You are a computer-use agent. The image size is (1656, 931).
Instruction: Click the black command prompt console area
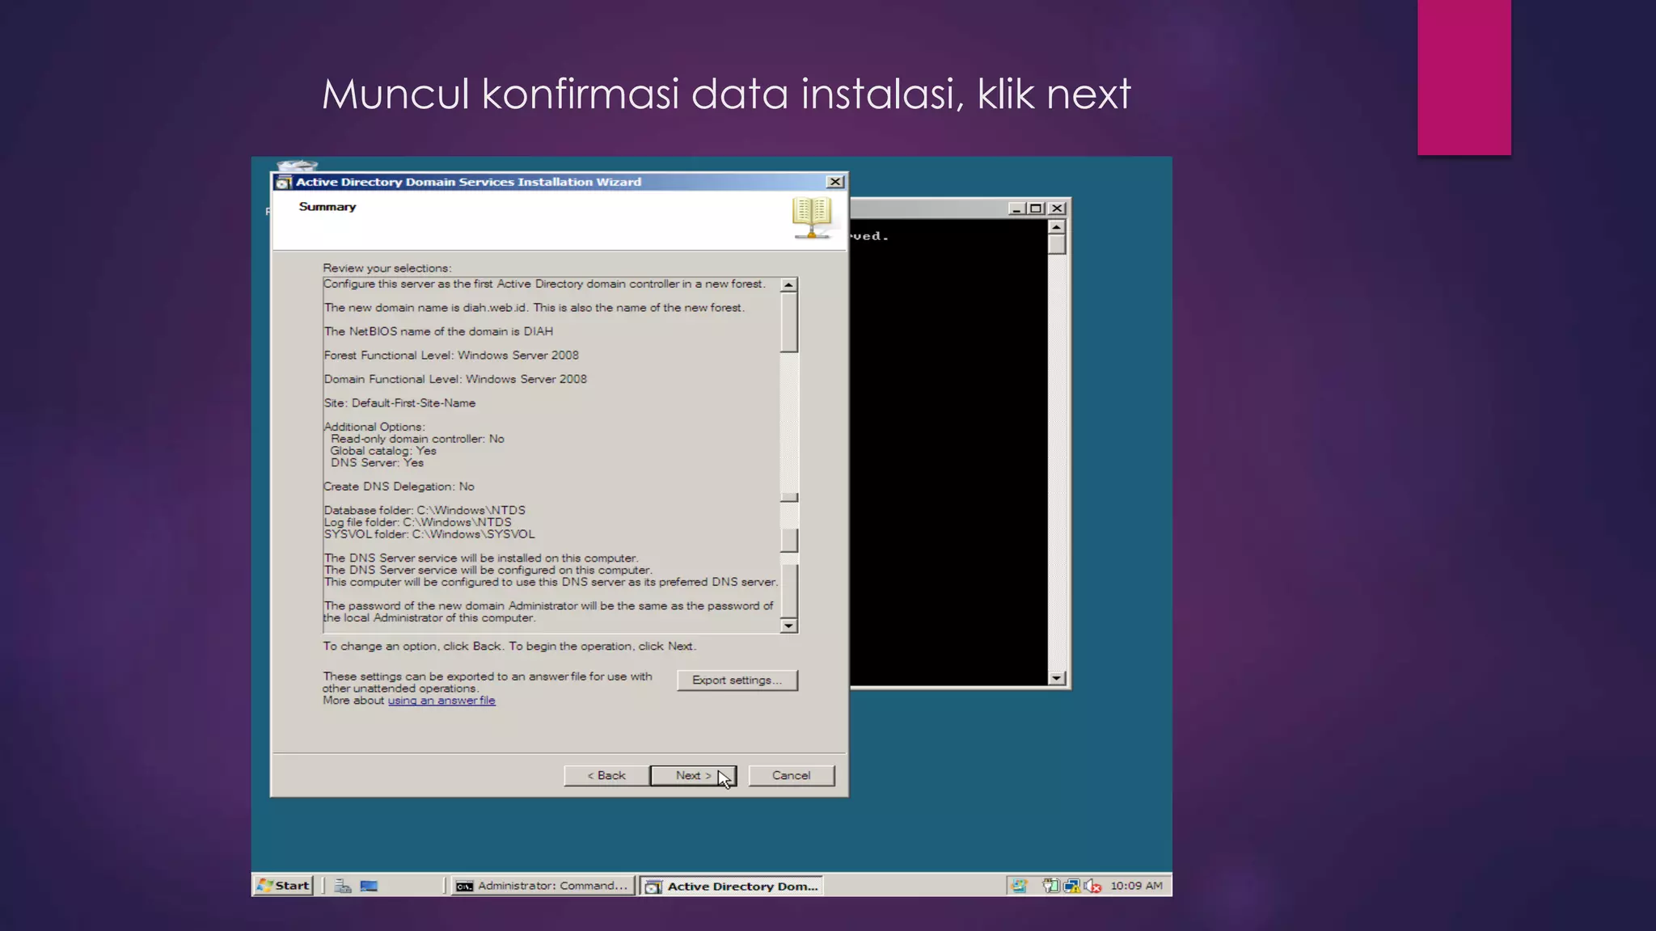(949, 453)
